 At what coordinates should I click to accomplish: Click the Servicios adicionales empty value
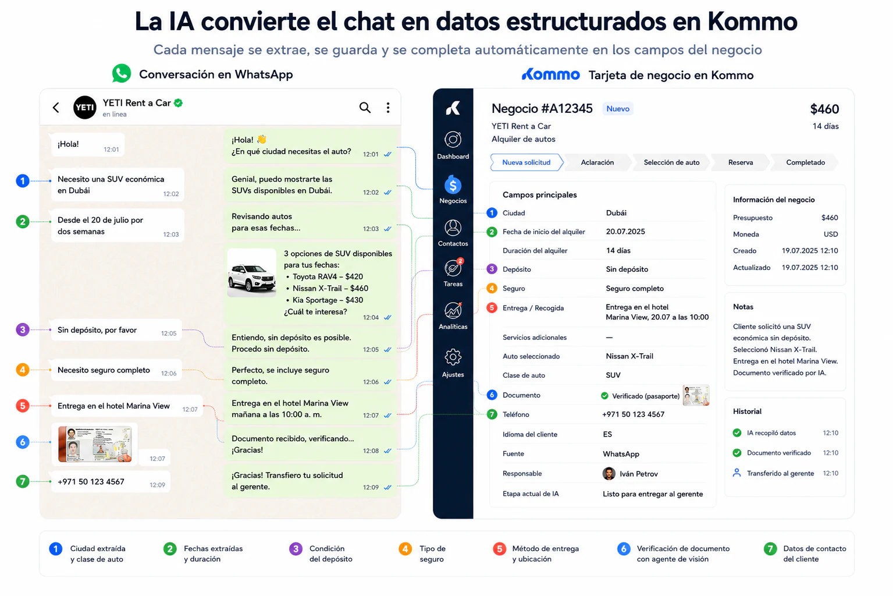(609, 338)
